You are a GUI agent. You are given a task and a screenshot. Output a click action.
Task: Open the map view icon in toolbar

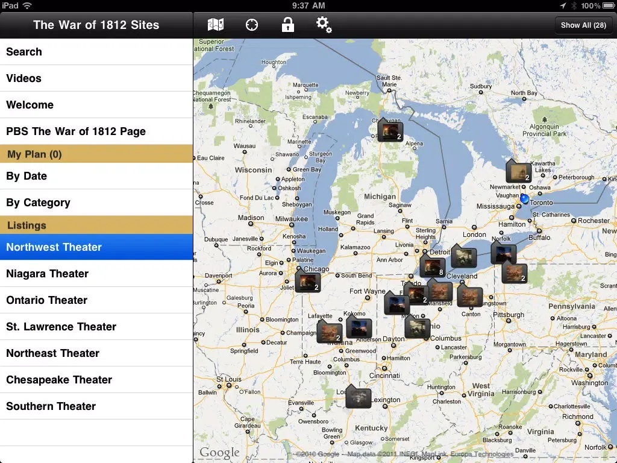pos(216,25)
